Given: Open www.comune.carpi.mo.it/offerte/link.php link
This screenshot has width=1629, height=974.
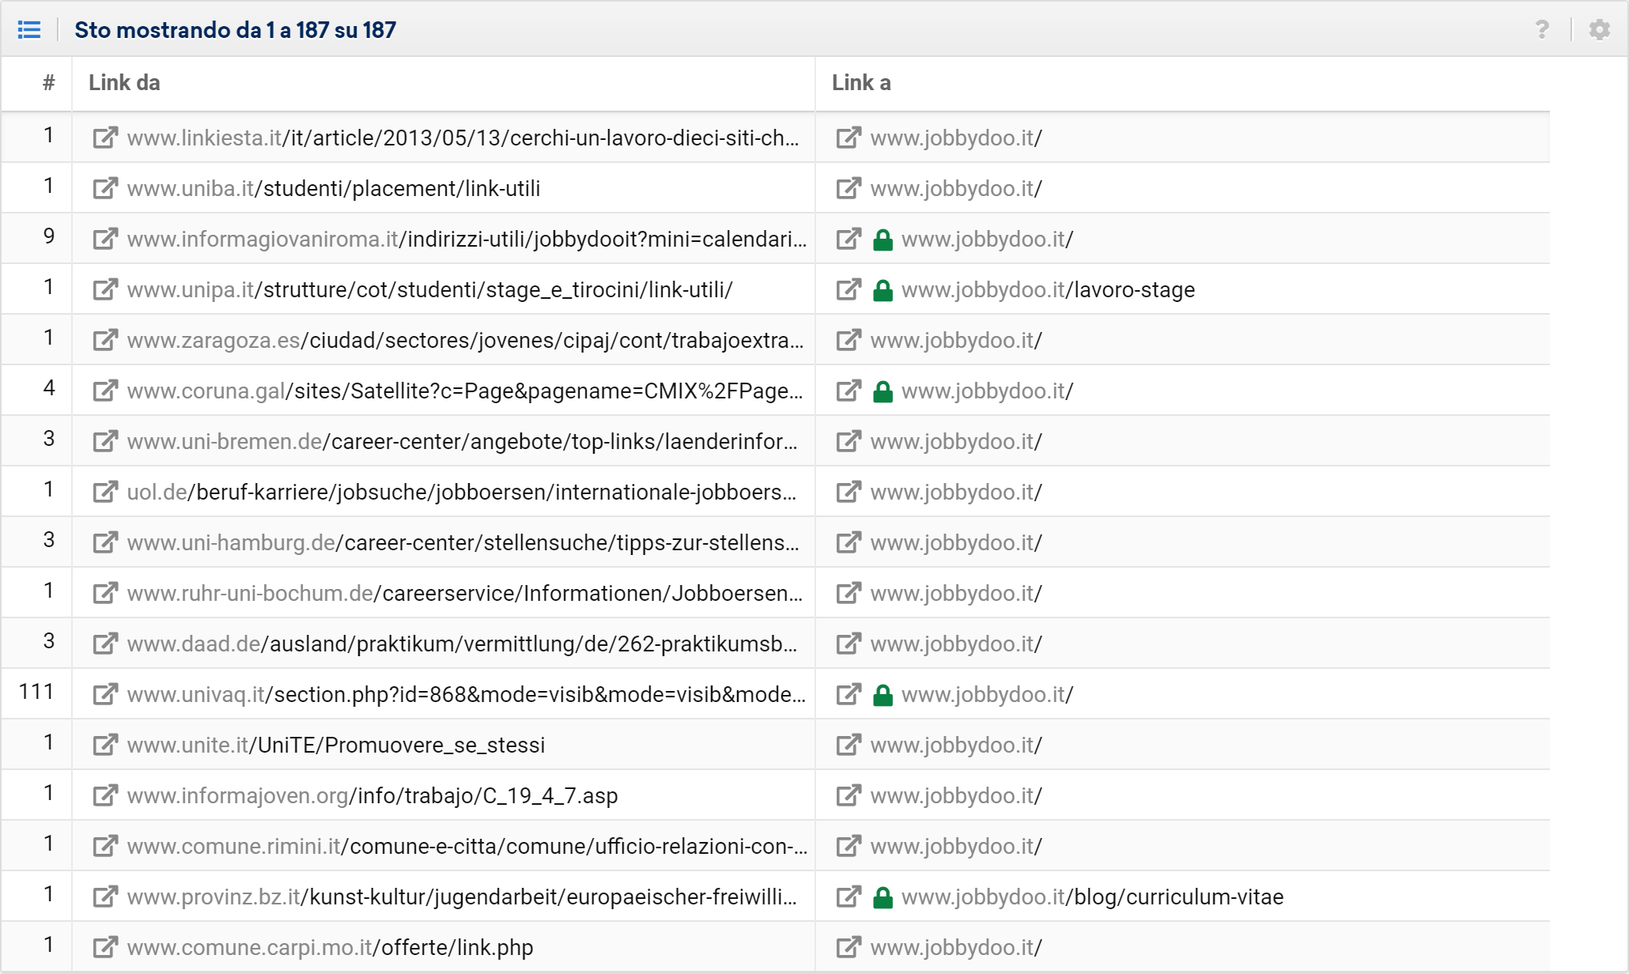Looking at the screenshot, I should coord(330,948).
